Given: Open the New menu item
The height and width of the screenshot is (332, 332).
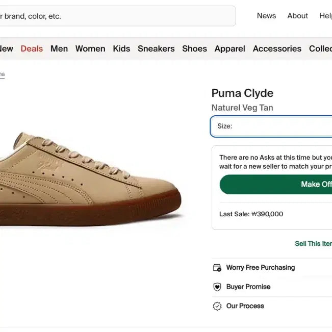Looking at the screenshot, I should tap(6, 48).
